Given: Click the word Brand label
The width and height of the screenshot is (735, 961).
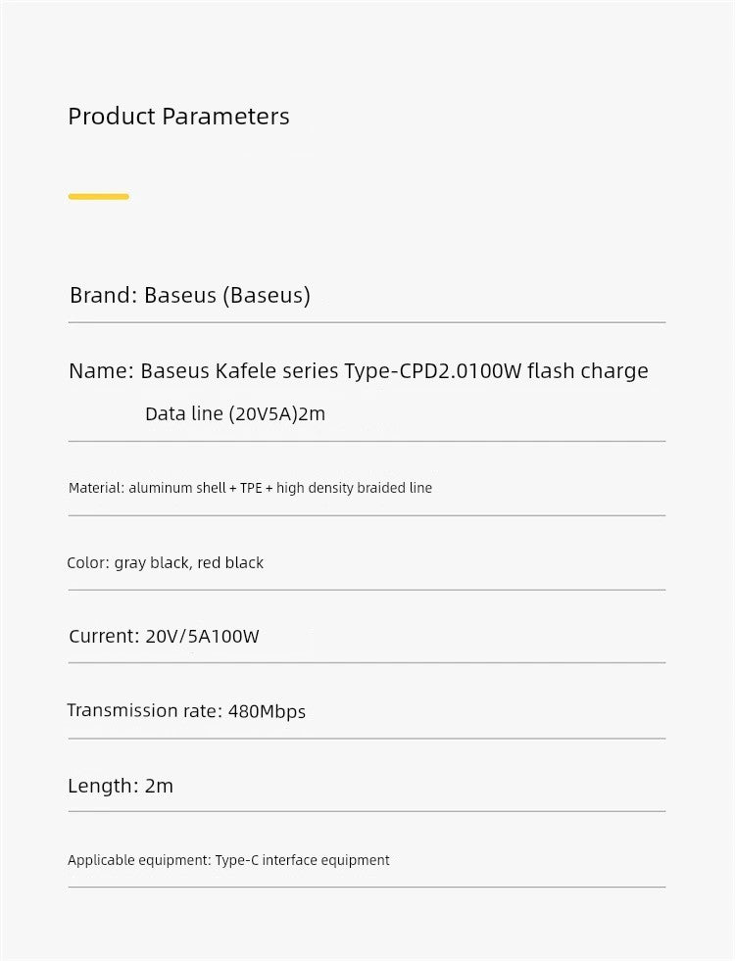Looking at the screenshot, I should click(102, 296).
